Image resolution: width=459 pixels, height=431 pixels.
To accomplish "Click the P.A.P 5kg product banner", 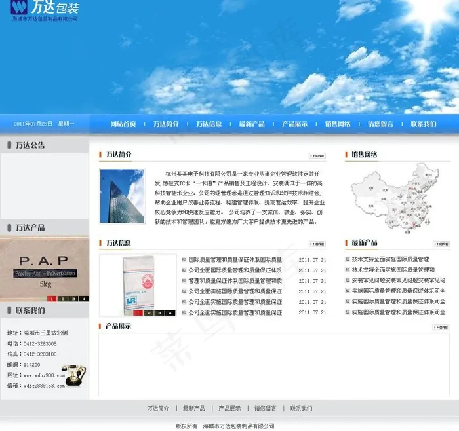I will click(45, 269).
